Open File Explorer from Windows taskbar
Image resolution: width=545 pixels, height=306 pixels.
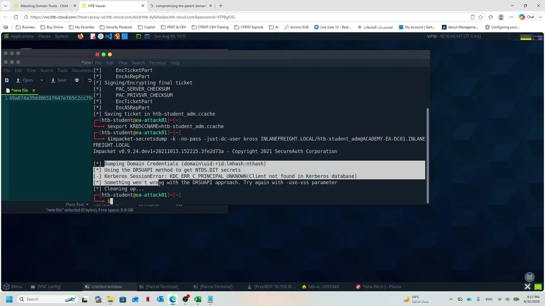[x=110, y=299]
